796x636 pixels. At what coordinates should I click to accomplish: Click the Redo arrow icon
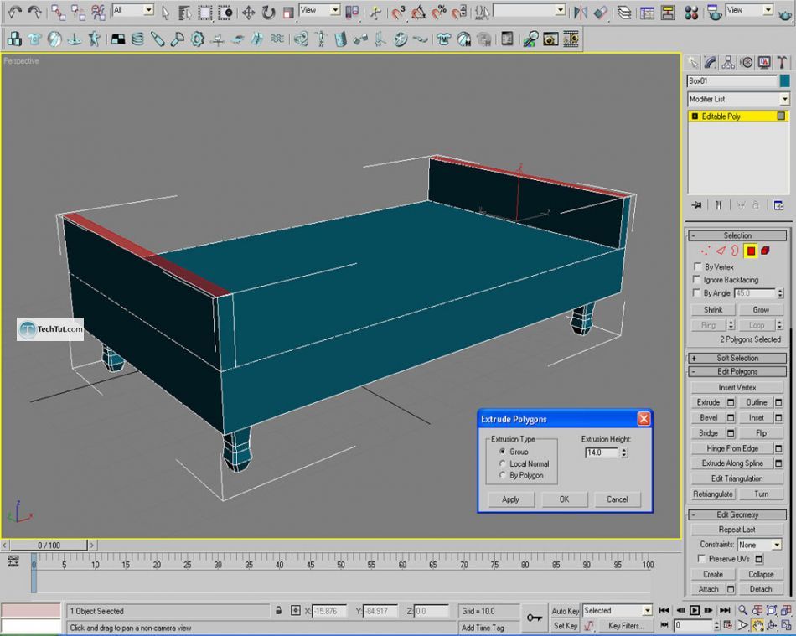click(34, 13)
